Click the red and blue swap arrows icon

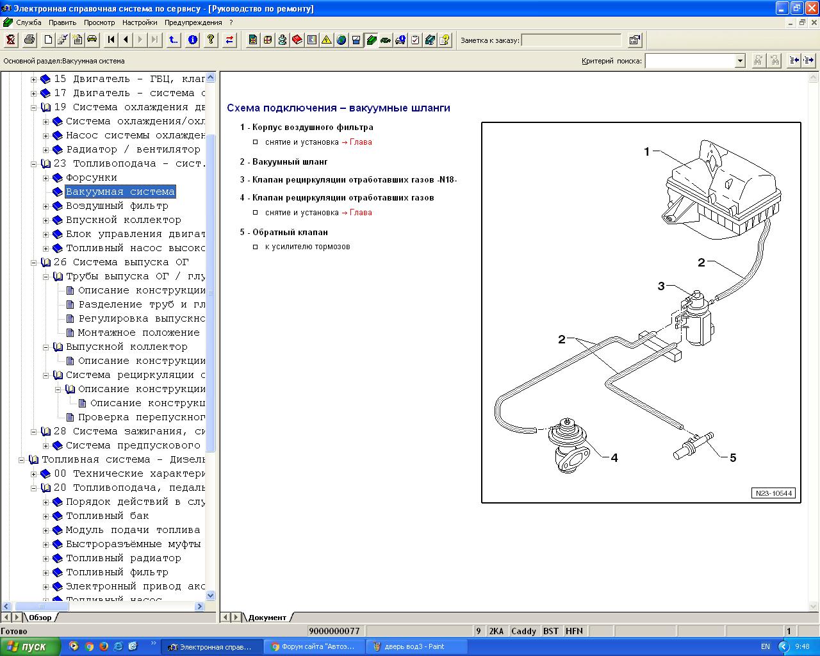pyautogui.click(x=229, y=40)
